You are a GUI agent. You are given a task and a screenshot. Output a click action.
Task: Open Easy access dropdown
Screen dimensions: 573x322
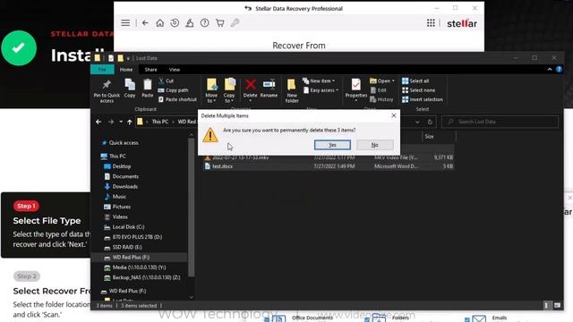point(321,90)
